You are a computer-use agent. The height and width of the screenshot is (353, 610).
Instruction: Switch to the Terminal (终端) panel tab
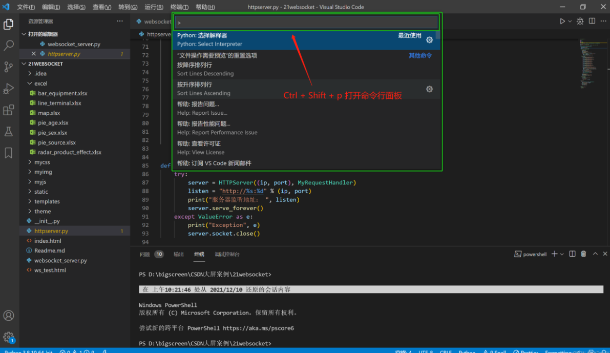click(x=199, y=254)
